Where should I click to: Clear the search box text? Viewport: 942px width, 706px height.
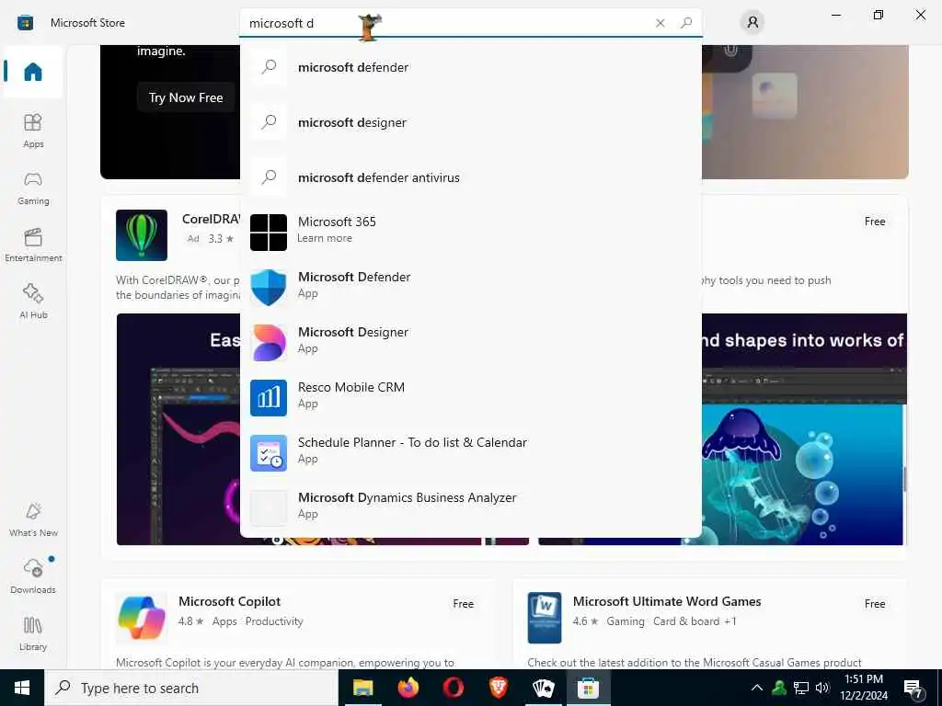[661, 23]
